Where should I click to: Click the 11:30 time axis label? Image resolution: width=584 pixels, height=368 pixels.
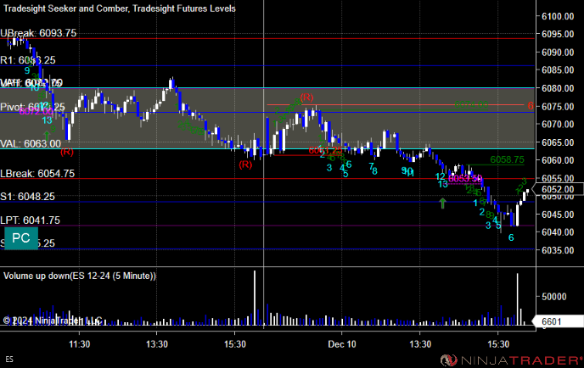[x=79, y=344]
